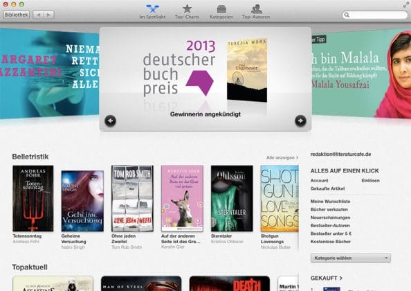
Task: Open Neuerscheinungen link
Action: (x=330, y=218)
